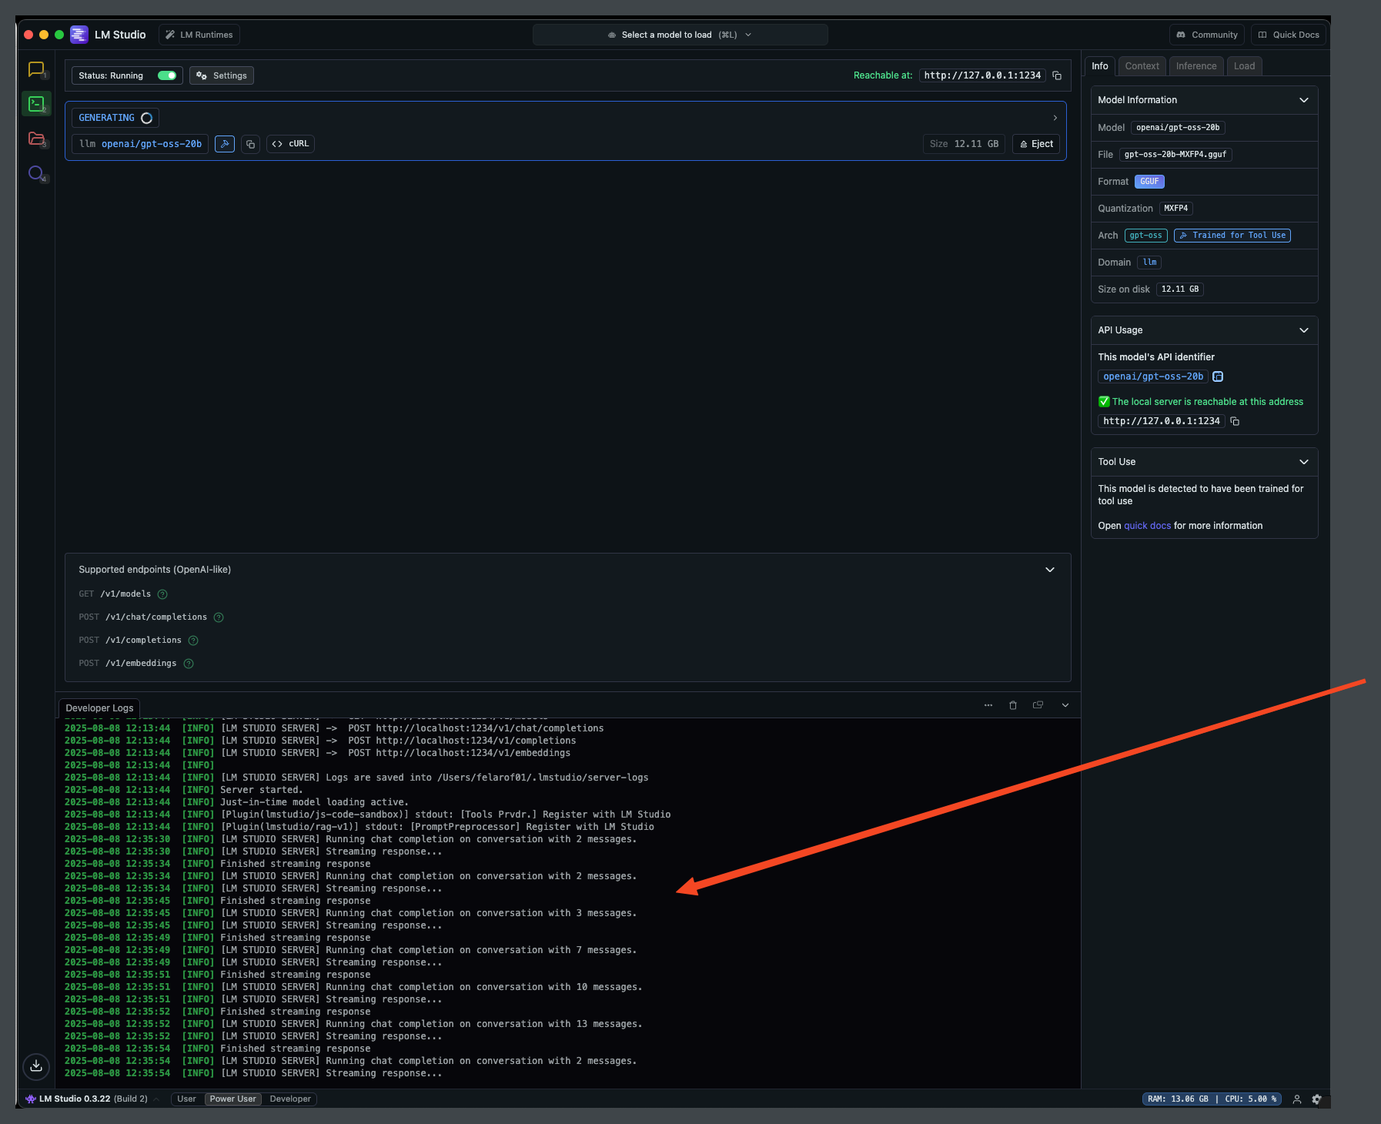The image size is (1381, 1124).
Task: Collapse the Supported endpoints section
Action: tap(1050, 570)
